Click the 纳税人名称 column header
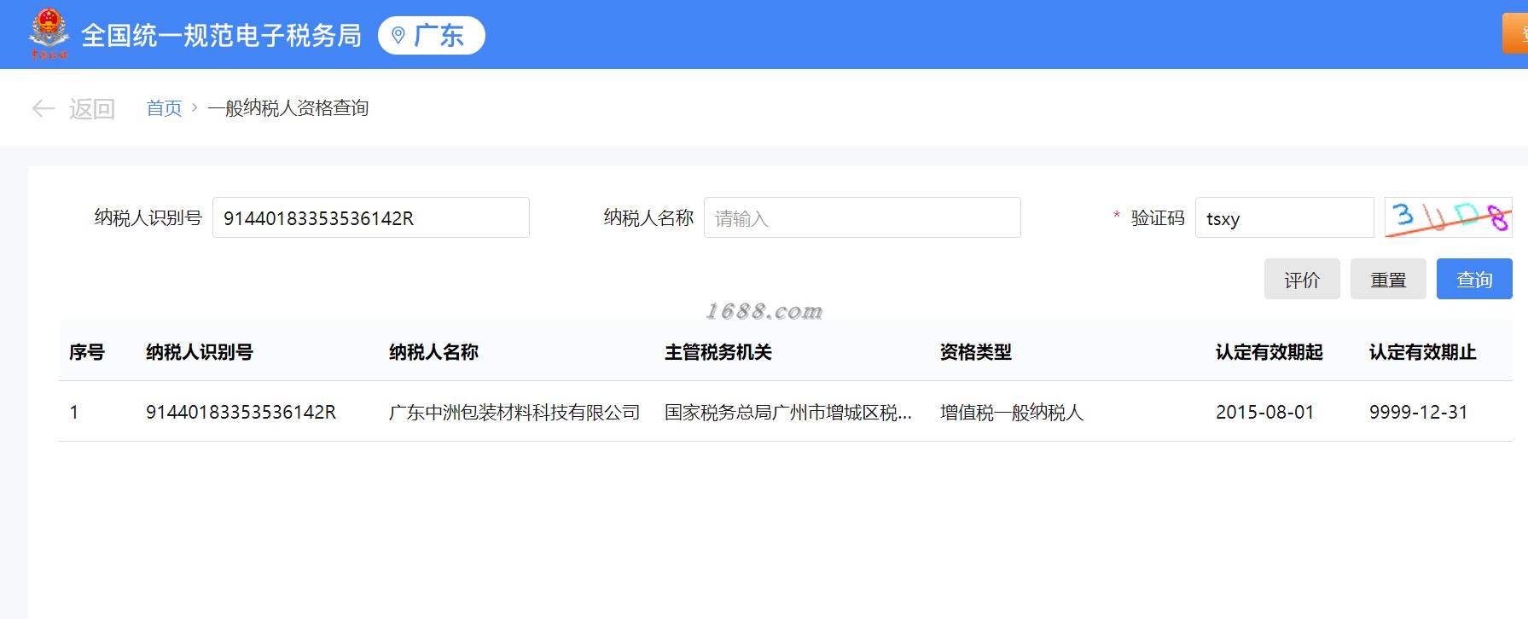The width and height of the screenshot is (1528, 619). [x=433, y=352]
